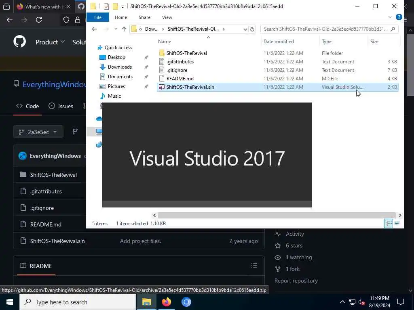The height and width of the screenshot is (310, 414).
Task: Click the Properties icon in Explorer title bar
Action: coord(106,6)
